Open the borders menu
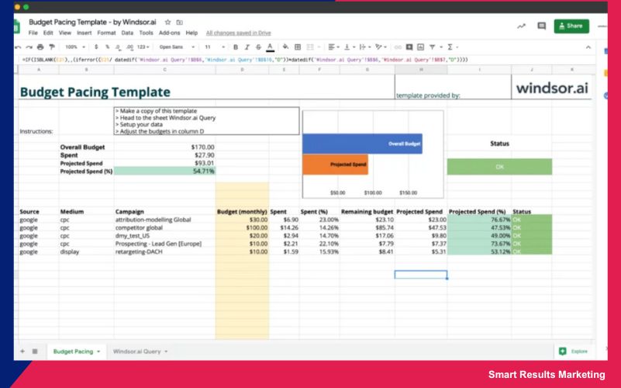Image resolution: width=621 pixels, height=388 pixels. (298, 47)
